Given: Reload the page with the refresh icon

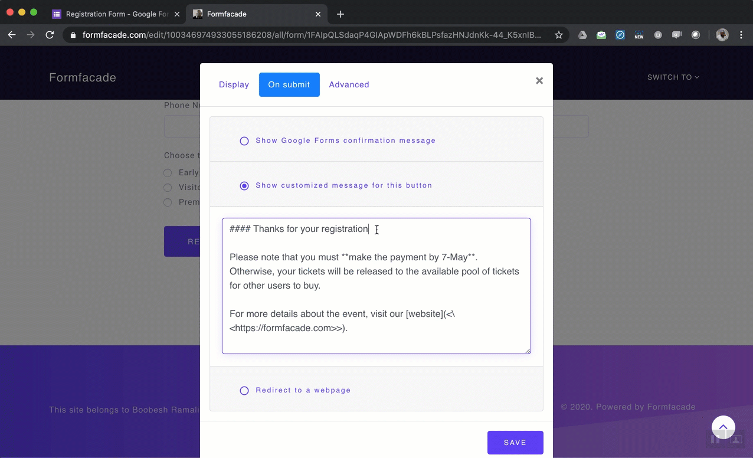Looking at the screenshot, I should click(x=50, y=35).
